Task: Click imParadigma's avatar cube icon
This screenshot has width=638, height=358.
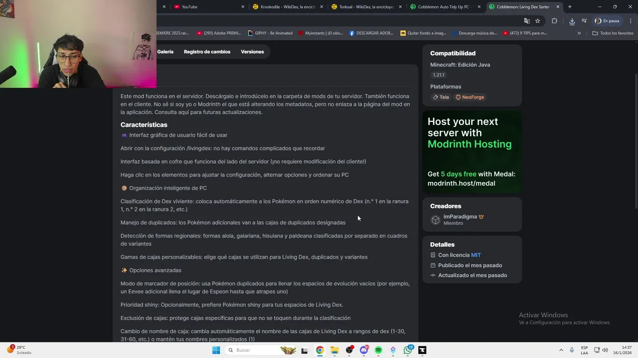Action: pos(436,220)
